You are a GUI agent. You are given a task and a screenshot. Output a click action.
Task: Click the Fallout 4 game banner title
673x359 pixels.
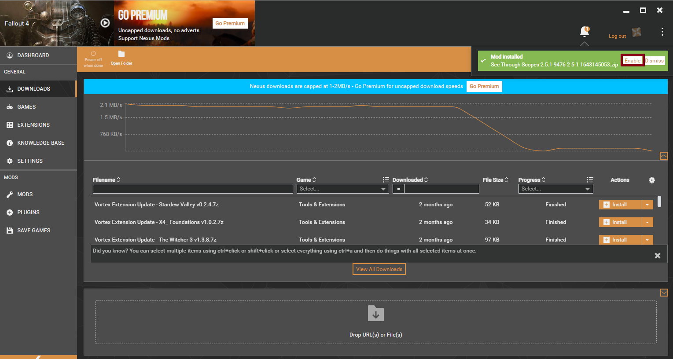[x=17, y=23]
